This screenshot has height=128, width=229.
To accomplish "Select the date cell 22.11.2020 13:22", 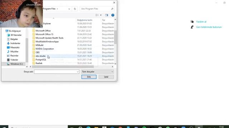I will [x=84, y=38].
